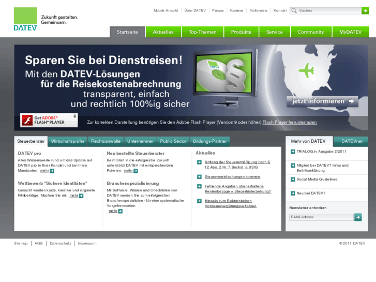Click arrow icon beside Social Media-Guidelines
376x282 pixels.
click(x=292, y=180)
